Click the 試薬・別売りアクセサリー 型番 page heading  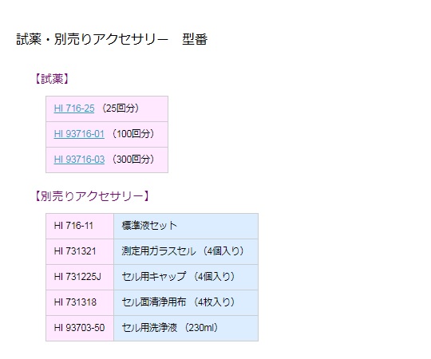[112, 39]
